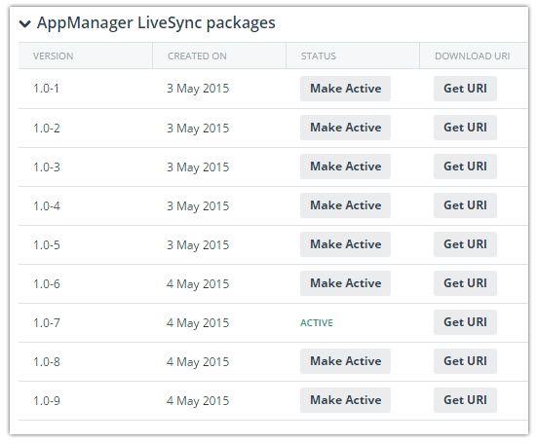Click the DOWNLOAD URI column header

tap(473, 56)
